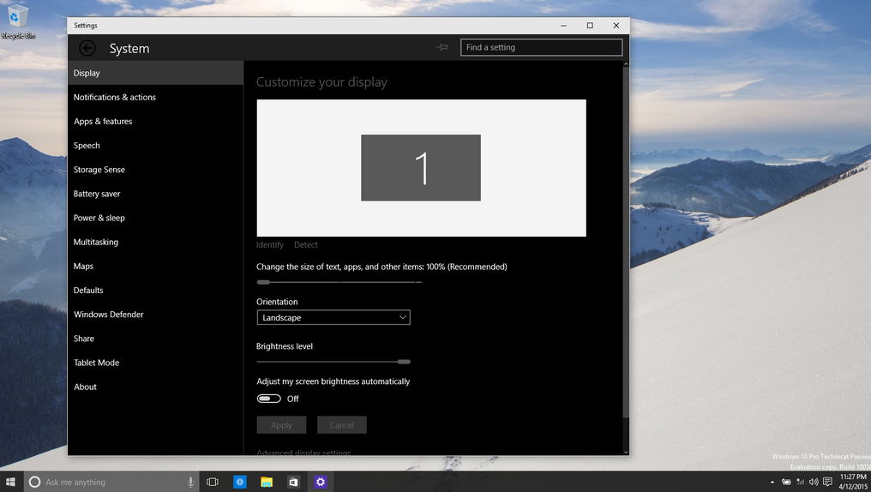Open the Recycle Bin on the desktop
871x492 pixels.
(x=17, y=19)
